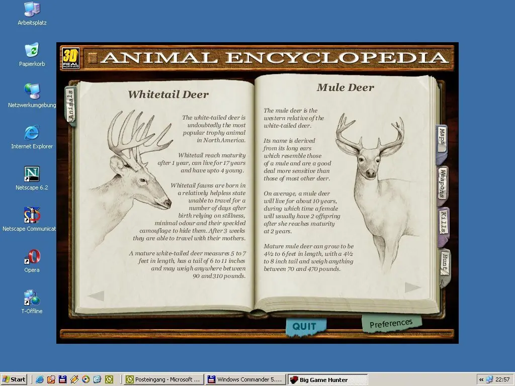Launch Internet Explorer from quick launch bar
Image resolution: width=515 pixels, height=386 pixels.
coord(40,379)
